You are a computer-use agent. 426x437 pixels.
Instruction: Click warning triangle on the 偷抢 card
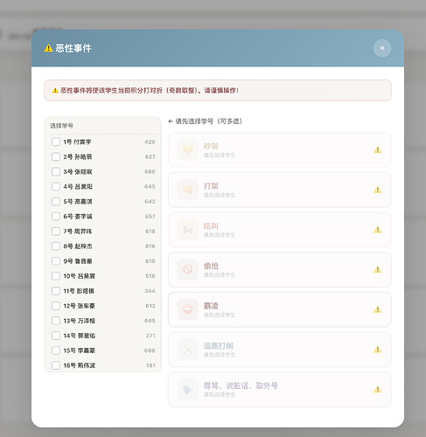[378, 269]
